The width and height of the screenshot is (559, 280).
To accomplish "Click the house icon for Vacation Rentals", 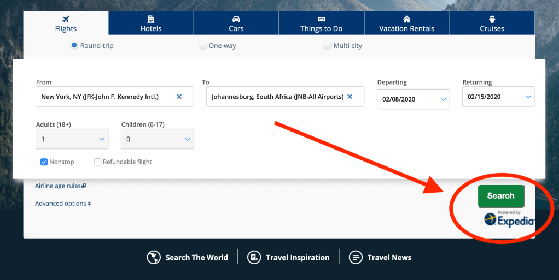I will pos(406,19).
